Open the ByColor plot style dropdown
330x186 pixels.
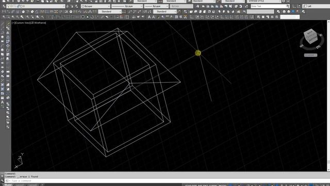(181, 6)
